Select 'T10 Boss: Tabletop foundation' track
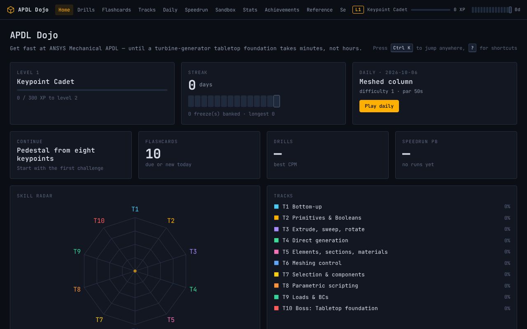The height and width of the screenshot is (329, 527). (392, 308)
